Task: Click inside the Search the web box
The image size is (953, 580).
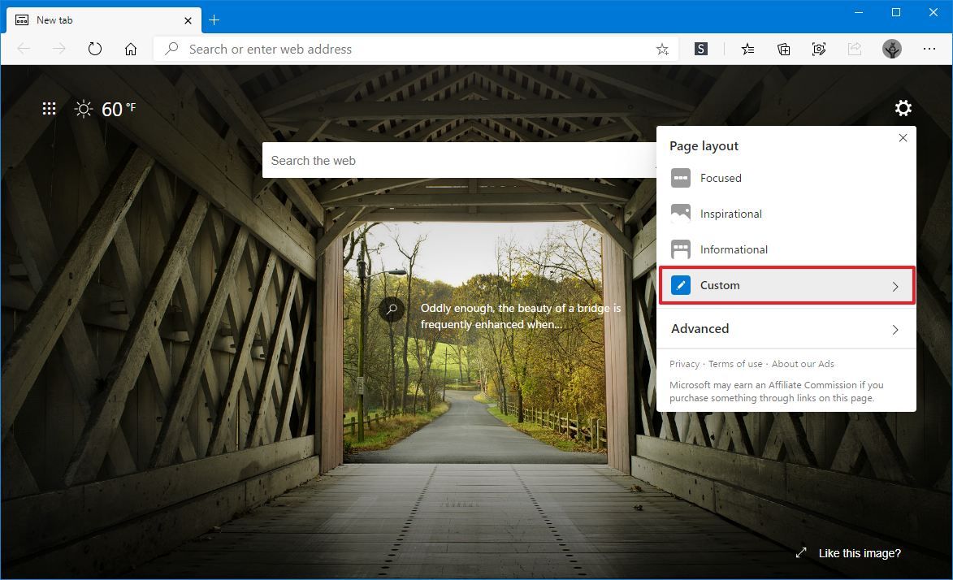Action: (x=455, y=160)
